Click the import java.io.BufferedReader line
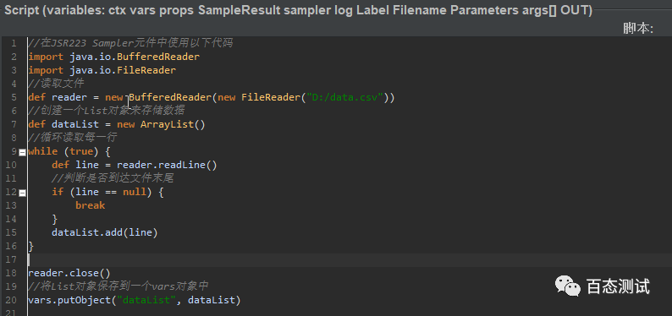672x316 pixels. coord(114,57)
